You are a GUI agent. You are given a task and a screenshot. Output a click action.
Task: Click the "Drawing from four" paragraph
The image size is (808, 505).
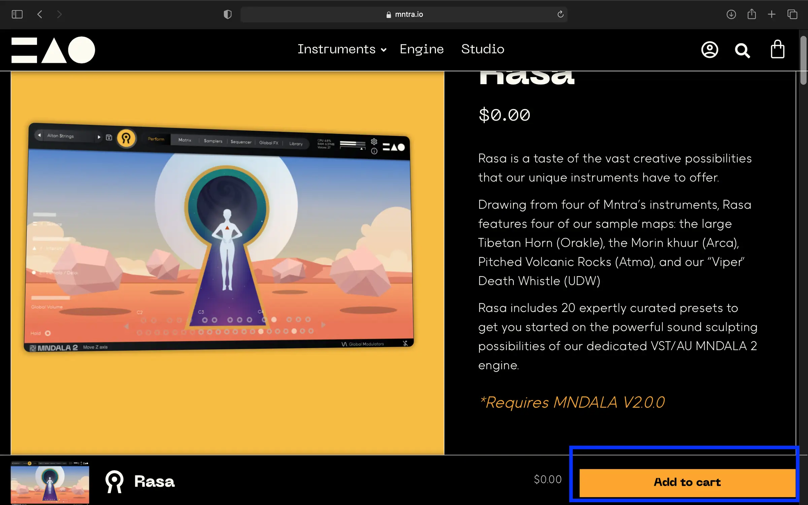(615, 243)
